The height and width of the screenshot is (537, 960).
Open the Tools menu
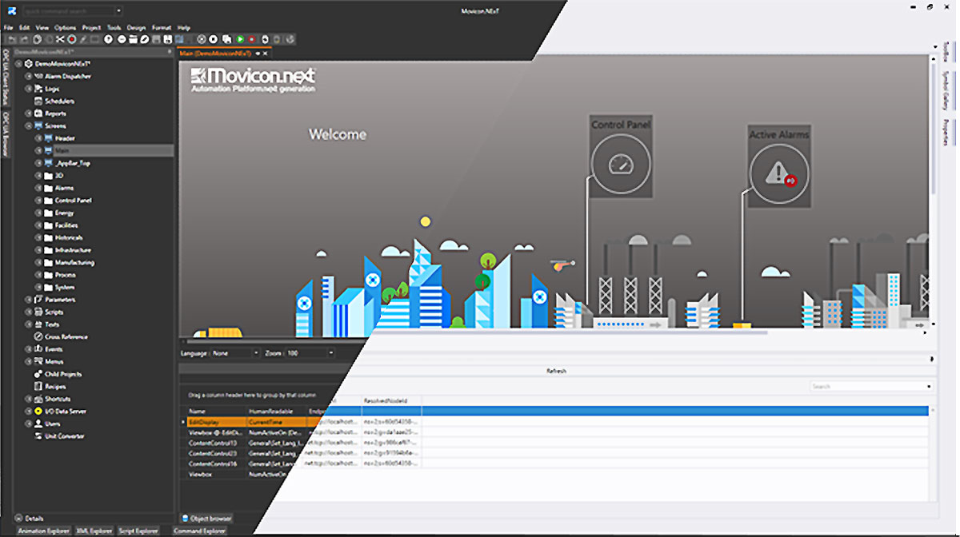click(x=114, y=27)
